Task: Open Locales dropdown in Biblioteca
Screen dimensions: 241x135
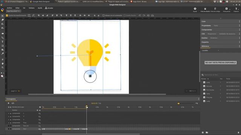Action: tap(210, 50)
